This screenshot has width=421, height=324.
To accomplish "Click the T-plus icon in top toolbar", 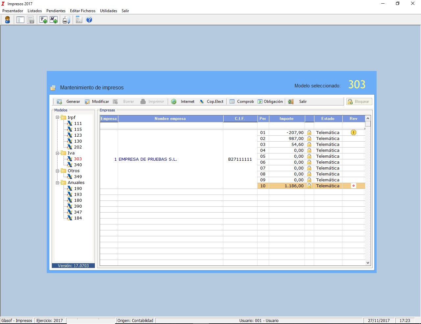I will point(43,20).
